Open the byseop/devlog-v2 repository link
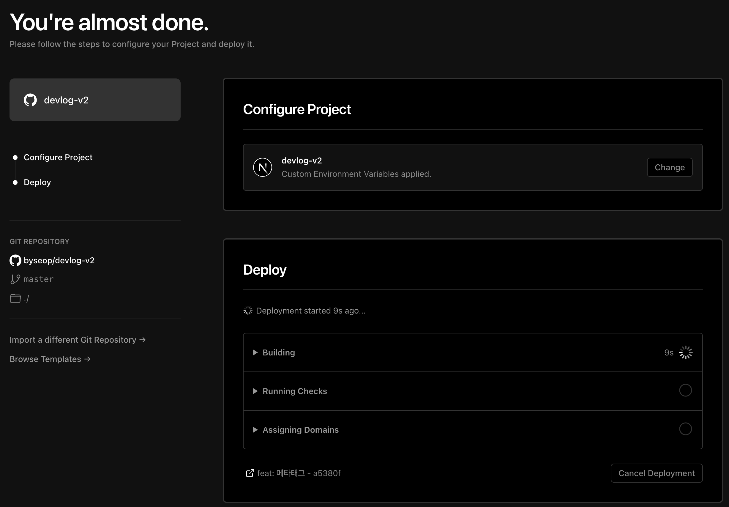 pos(59,261)
